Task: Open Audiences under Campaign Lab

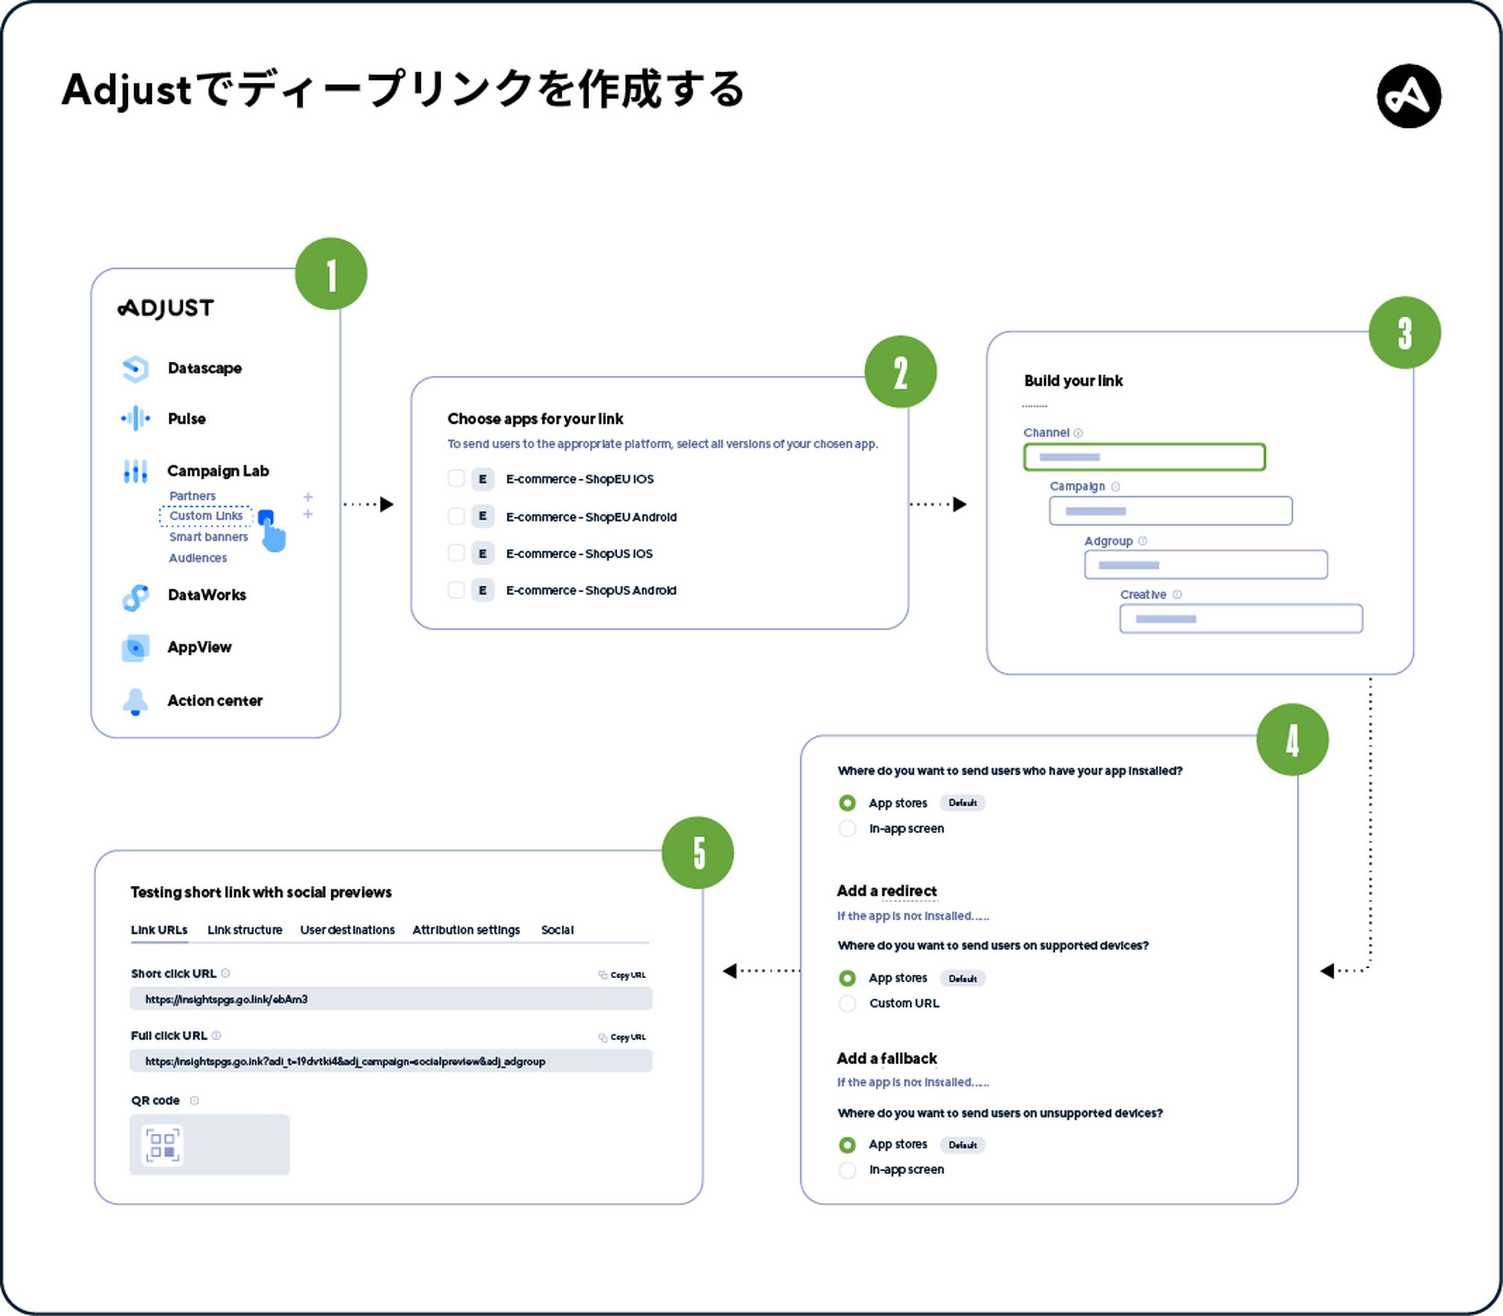Action: click(198, 558)
